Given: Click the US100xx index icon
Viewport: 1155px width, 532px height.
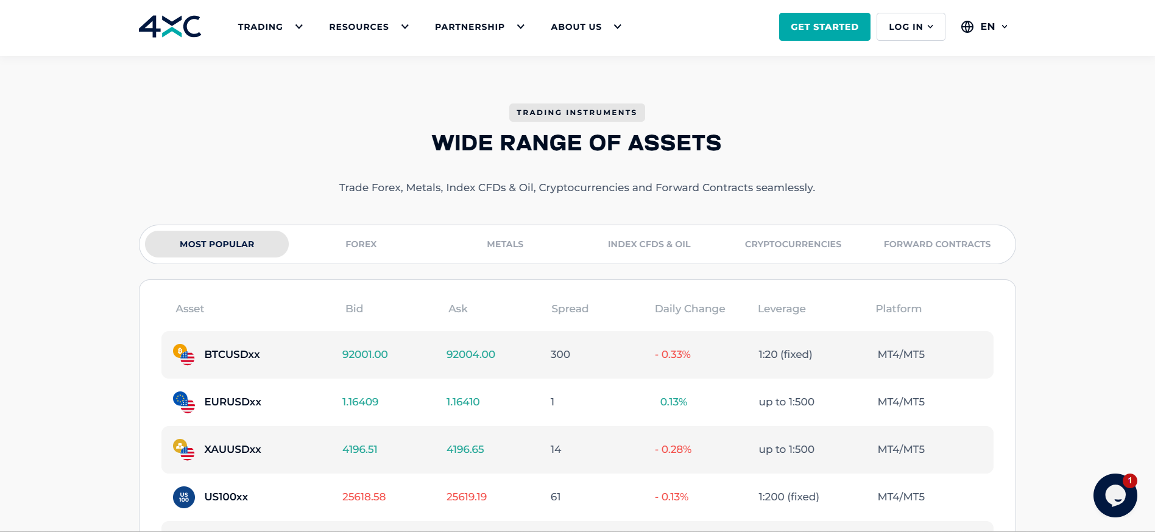Looking at the screenshot, I should [184, 497].
